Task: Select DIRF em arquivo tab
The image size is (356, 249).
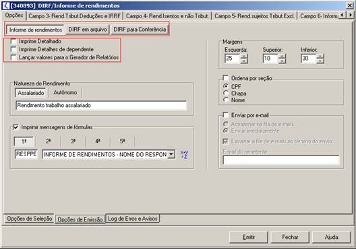Action: 88,30
